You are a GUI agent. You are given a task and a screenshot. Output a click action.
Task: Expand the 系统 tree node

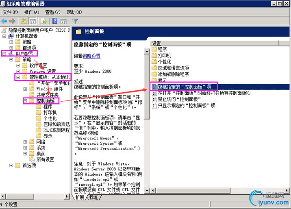click(x=25, y=148)
